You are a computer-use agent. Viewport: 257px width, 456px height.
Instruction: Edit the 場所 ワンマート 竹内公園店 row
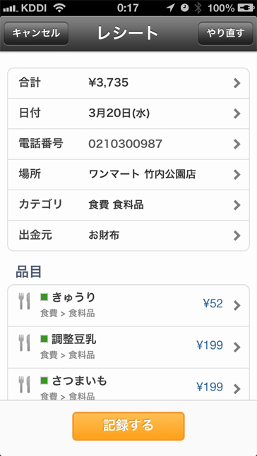128,175
